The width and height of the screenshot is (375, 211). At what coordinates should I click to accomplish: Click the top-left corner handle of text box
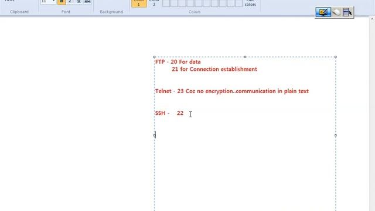[x=154, y=57]
